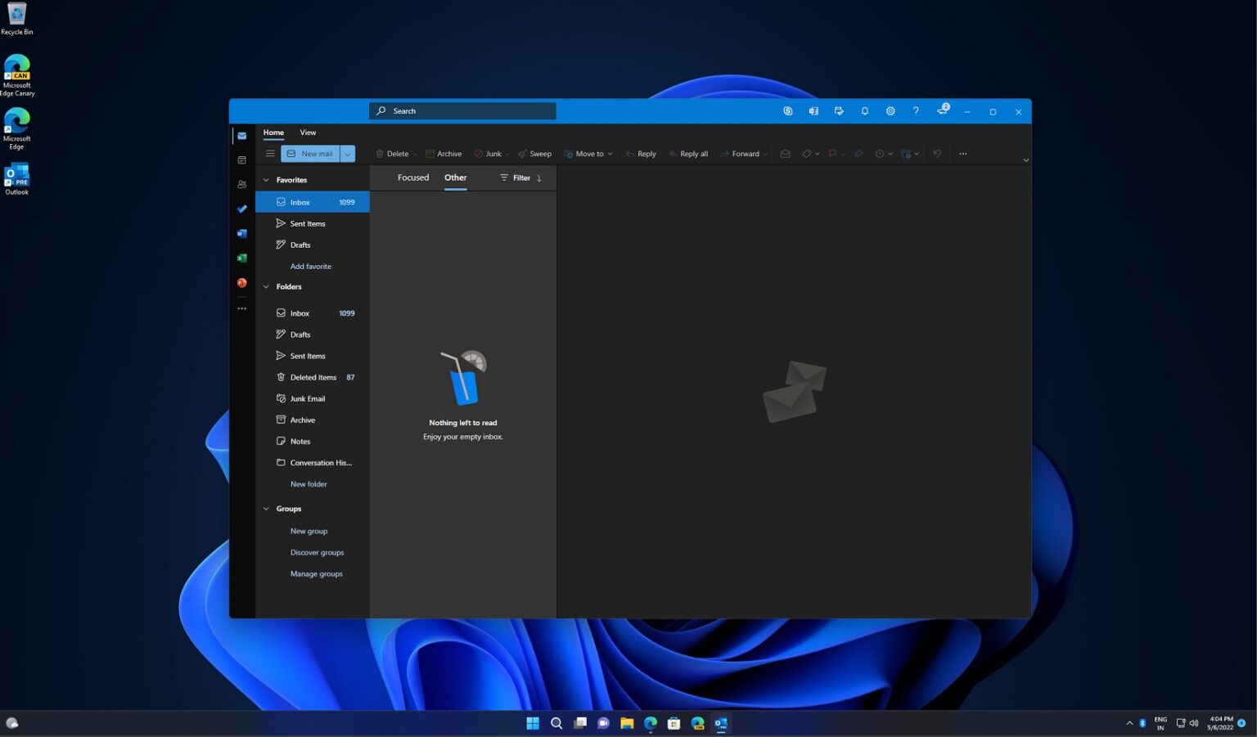Toggle the Pin message option
1257x737 pixels.
tap(858, 154)
